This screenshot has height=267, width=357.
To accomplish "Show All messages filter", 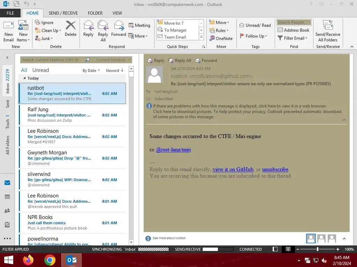I will pyautogui.click(x=24, y=70).
